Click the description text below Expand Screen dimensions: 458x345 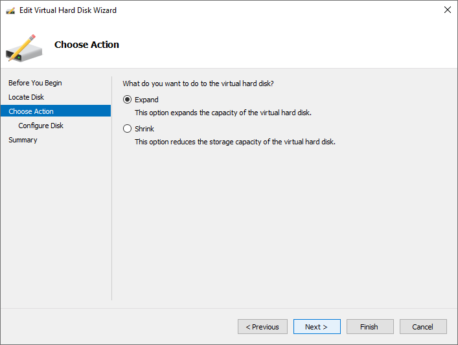223,113
